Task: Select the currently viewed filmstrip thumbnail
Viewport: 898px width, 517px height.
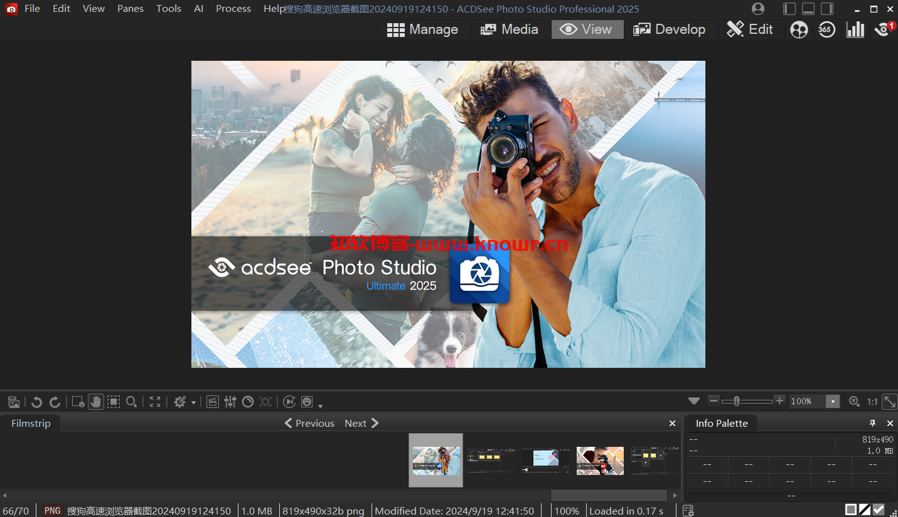Action: click(436, 461)
